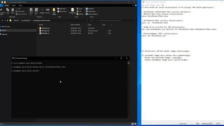Click Open in the Open group
Screen dimensions: 224x126
pyautogui.click(x=80, y=9)
